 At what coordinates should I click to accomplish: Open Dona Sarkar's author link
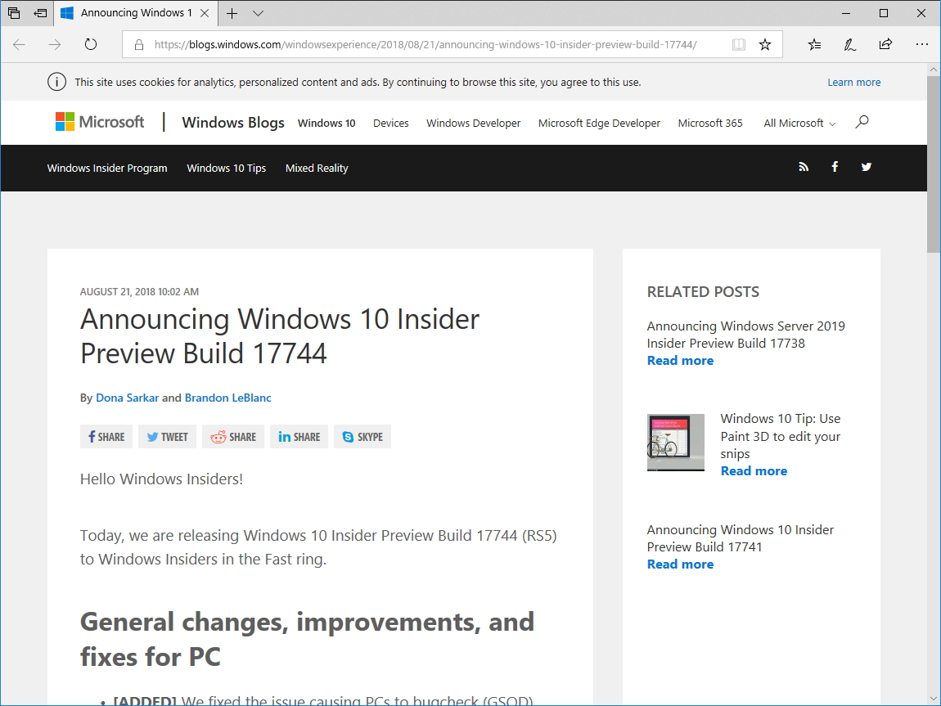coord(127,398)
